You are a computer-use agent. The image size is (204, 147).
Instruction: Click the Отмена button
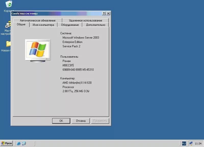tap(81, 121)
